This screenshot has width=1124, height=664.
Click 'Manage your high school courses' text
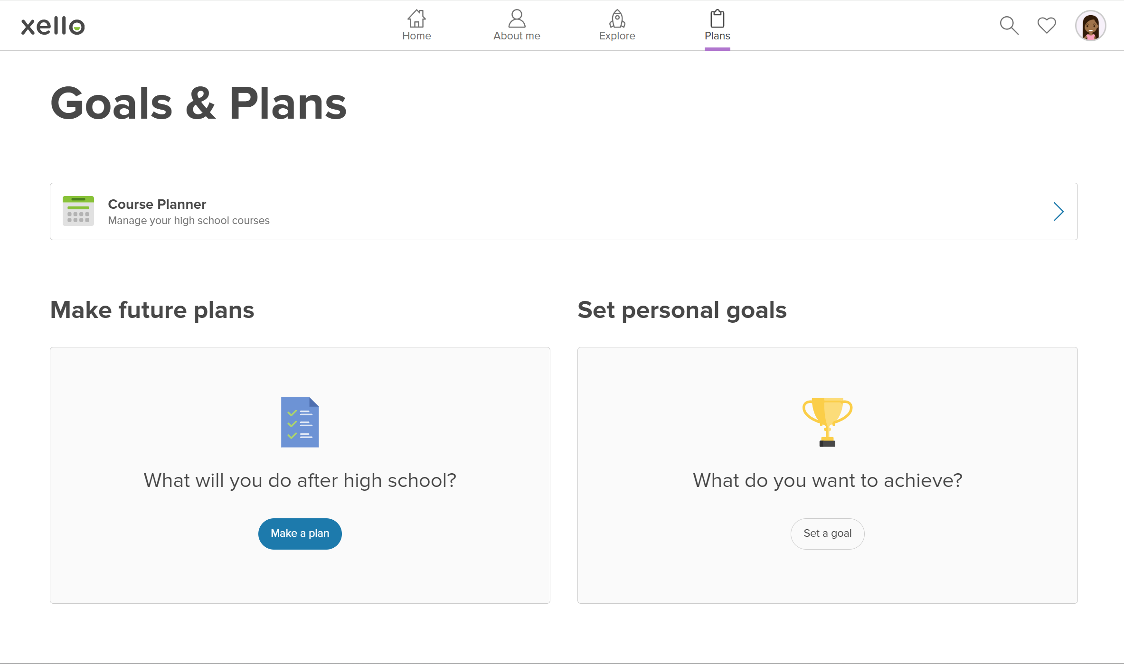pyautogui.click(x=189, y=220)
